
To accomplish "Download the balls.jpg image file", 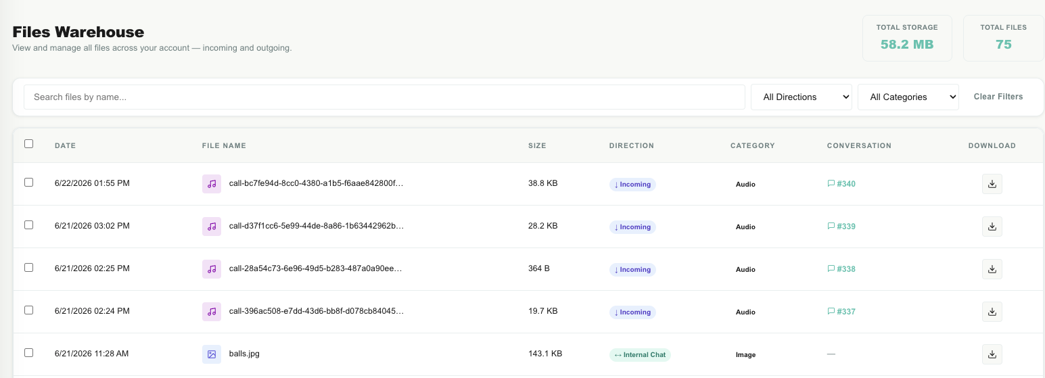I will point(992,354).
